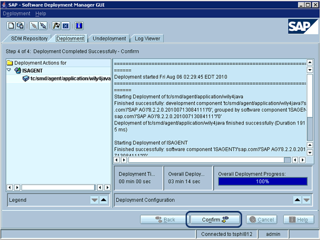Click the down arrow at top of log scrollbar
The height and width of the screenshot is (240, 320).
point(310,70)
